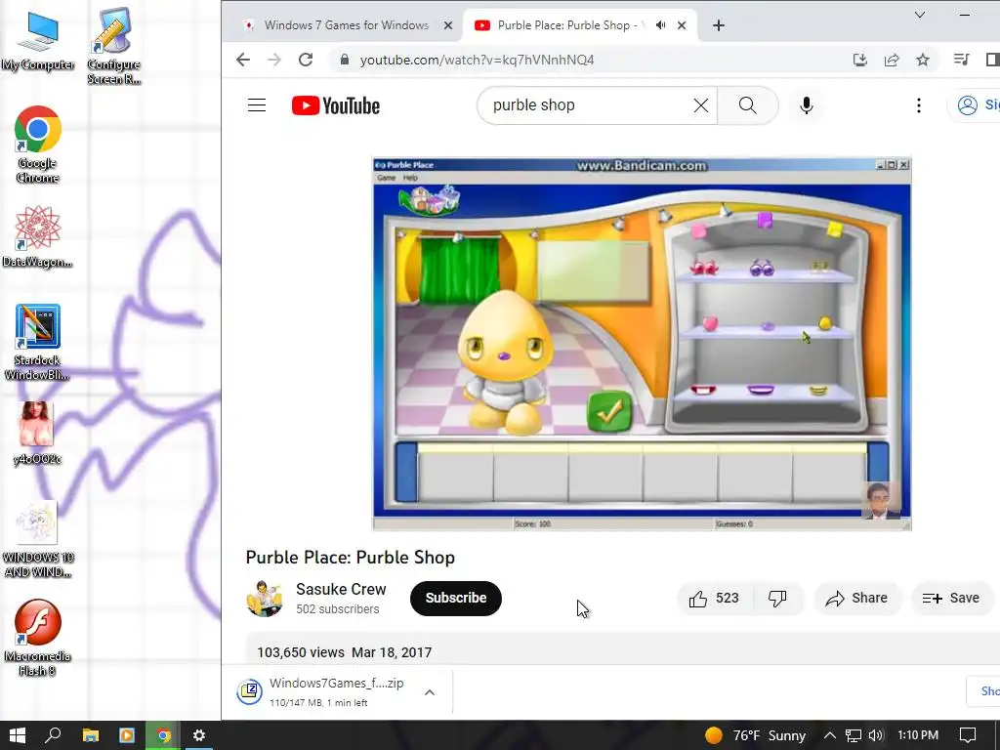This screenshot has width=1000, height=750.
Task: Go back with the browser back arrow
Action: 243,60
